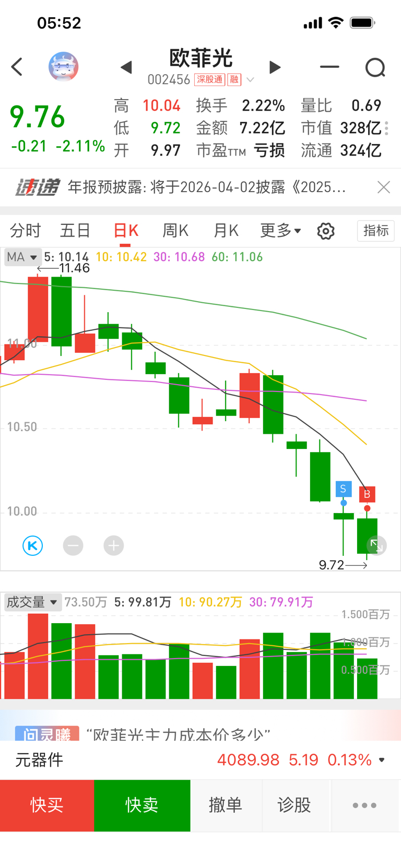This screenshot has height=868, width=401.
Task: Switch to 月K tab
Action: pyautogui.click(x=226, y=230)
